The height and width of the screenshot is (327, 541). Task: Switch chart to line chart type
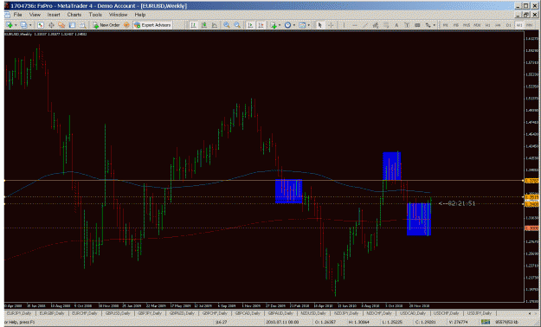(215, 25)
